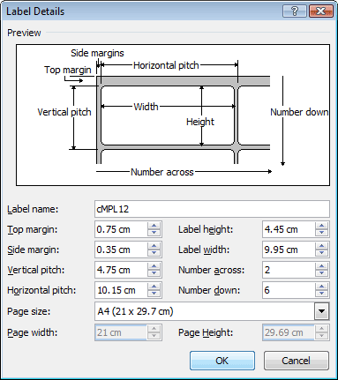
Task: Open the Page size dropdown arrow
Action: (321, 311)
